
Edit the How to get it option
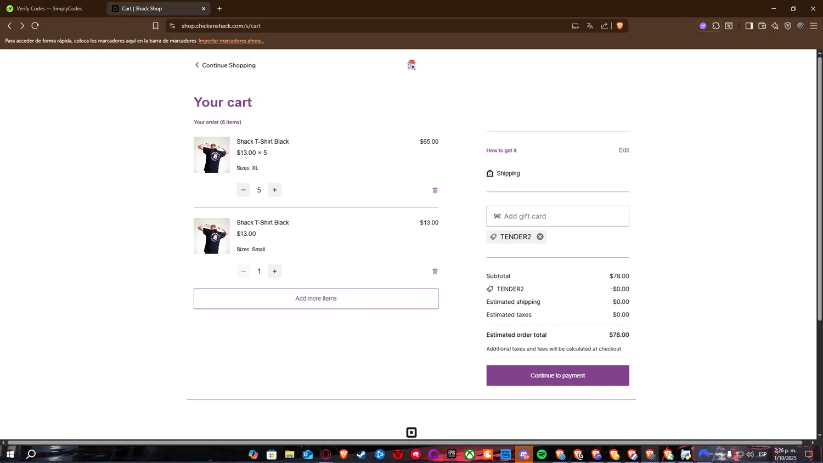(624, 150)
